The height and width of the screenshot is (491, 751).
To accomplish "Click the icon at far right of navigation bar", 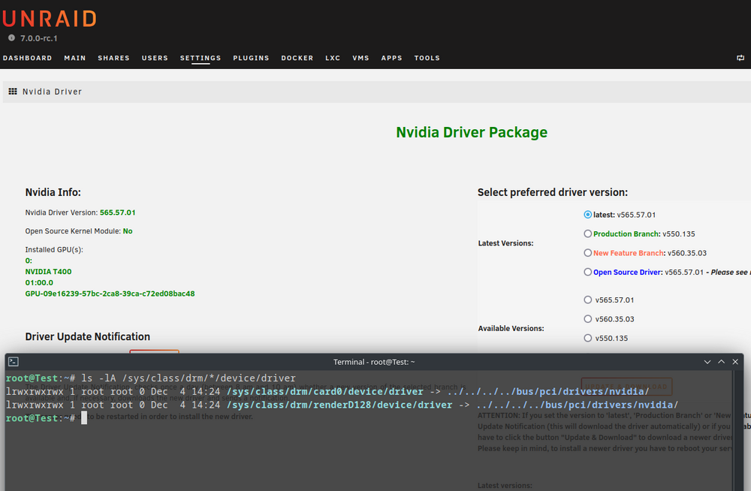I will [740, 58].
